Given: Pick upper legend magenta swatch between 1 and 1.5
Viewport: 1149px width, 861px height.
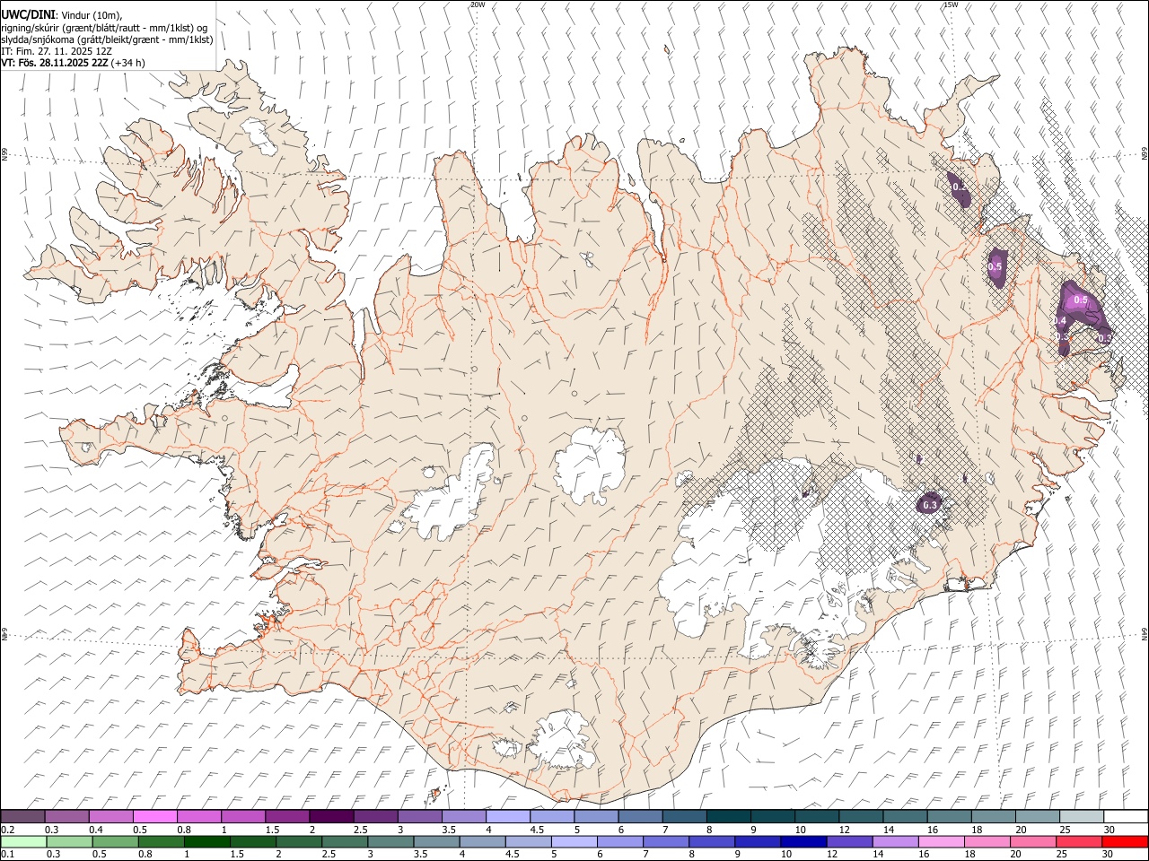Looking at the screenshot, I should pos(244,816).
